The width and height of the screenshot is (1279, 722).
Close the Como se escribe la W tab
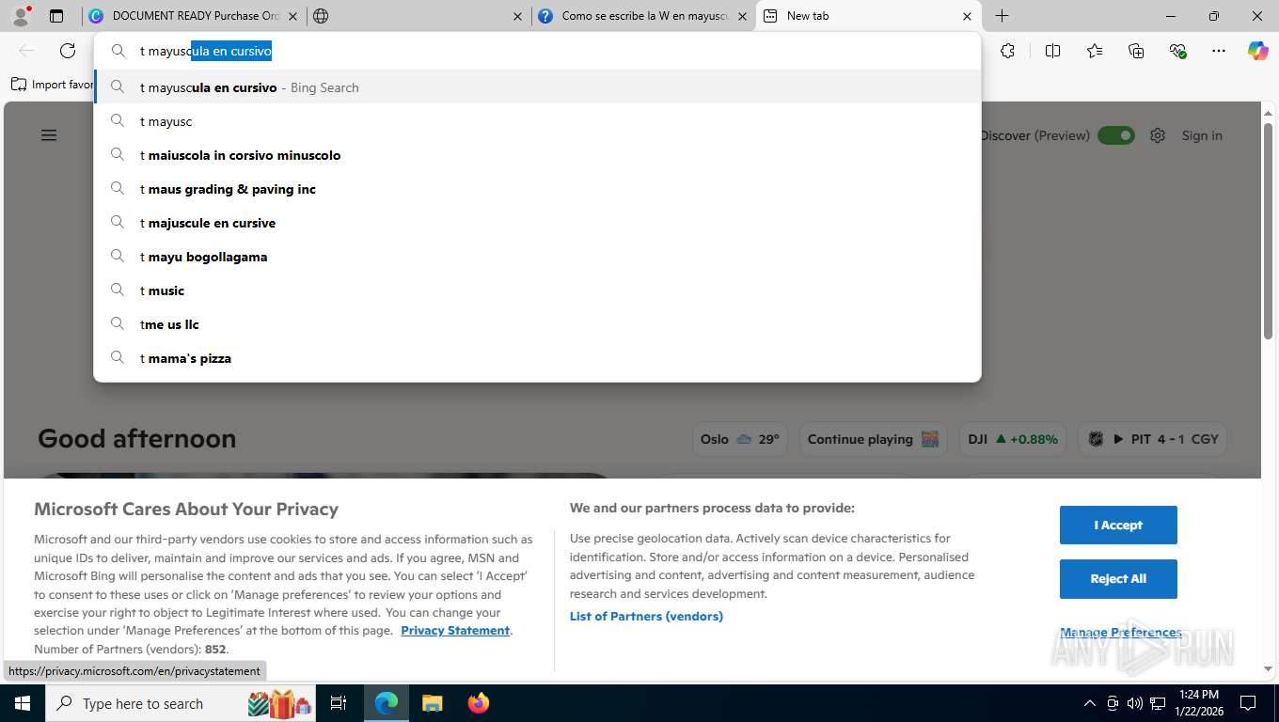(x=742, y=16)
